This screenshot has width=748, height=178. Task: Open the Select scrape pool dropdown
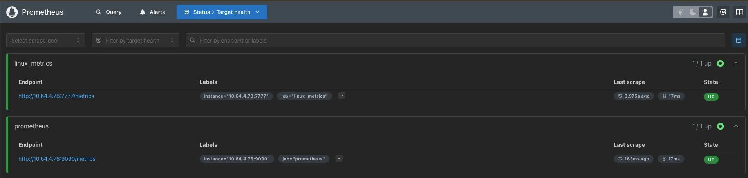[x=46, y=40]
